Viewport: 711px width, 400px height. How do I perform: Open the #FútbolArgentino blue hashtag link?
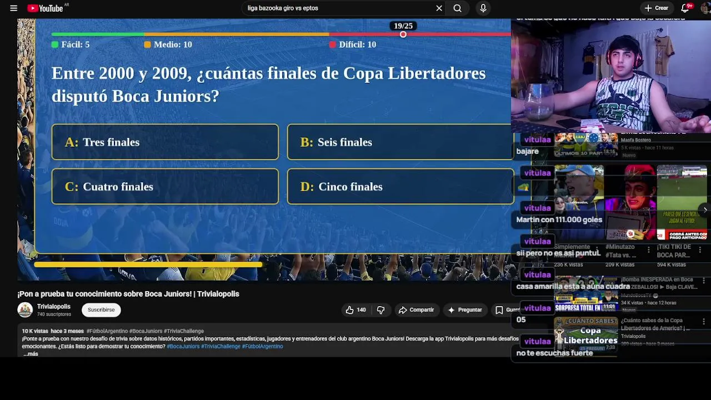262,346
